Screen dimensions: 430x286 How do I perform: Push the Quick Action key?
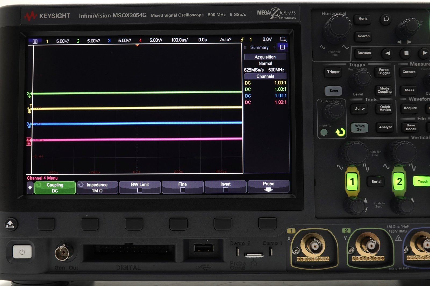[x=385, y=108]
